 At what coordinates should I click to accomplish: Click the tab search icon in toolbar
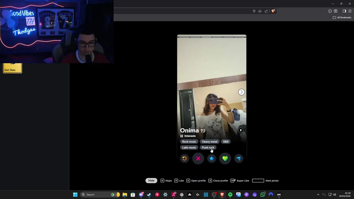click(x=335, y=11)
